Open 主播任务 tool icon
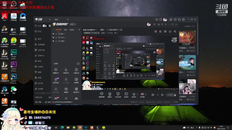 pyautogui.click(x=76, y=71)
